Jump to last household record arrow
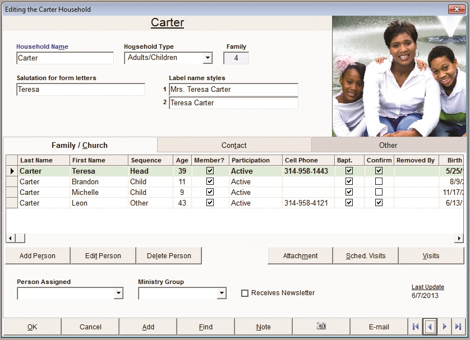 tap(458, 327)
